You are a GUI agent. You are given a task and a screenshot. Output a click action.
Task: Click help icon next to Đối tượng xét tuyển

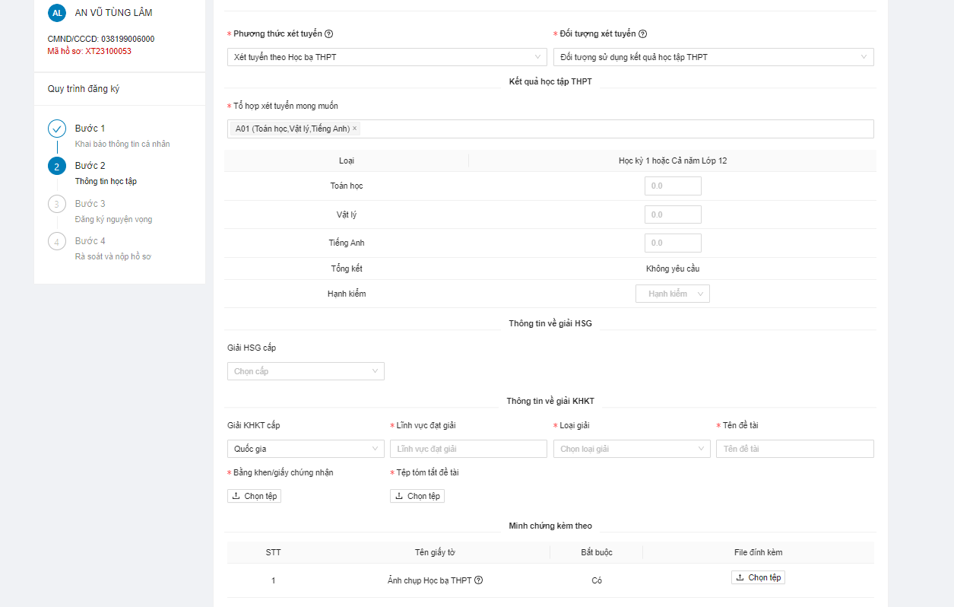tap(643, 34)
